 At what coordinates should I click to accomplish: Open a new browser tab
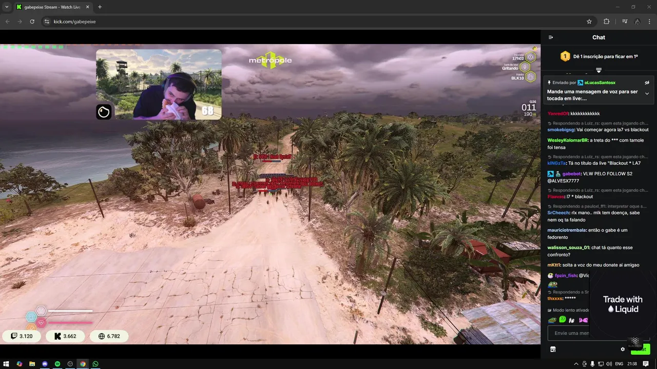click(x=100, y=7)
